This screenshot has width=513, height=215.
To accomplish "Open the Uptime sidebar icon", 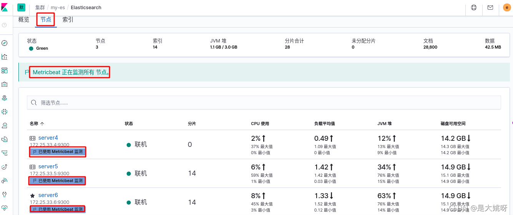I will (5, 167).
